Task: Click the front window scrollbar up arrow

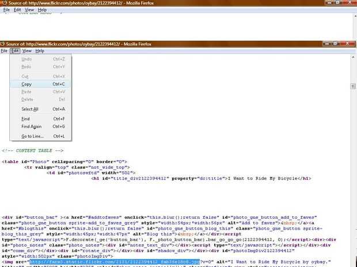Action: point(353,57)
